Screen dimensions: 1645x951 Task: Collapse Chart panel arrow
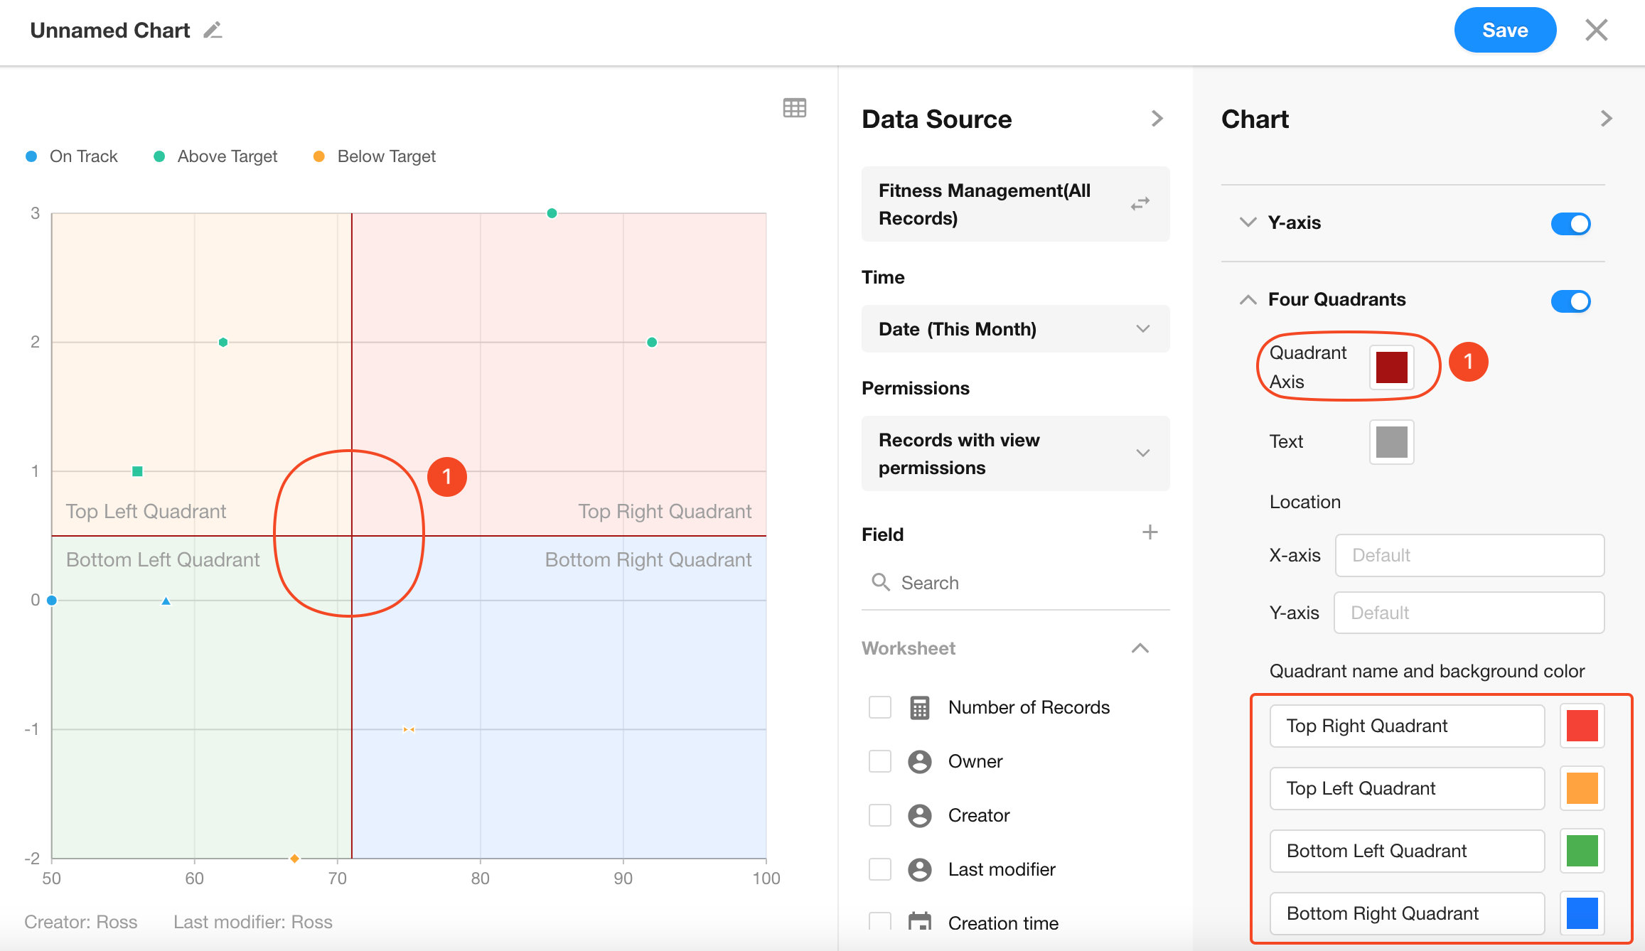pyautogui.click(x=1606, y=119)
